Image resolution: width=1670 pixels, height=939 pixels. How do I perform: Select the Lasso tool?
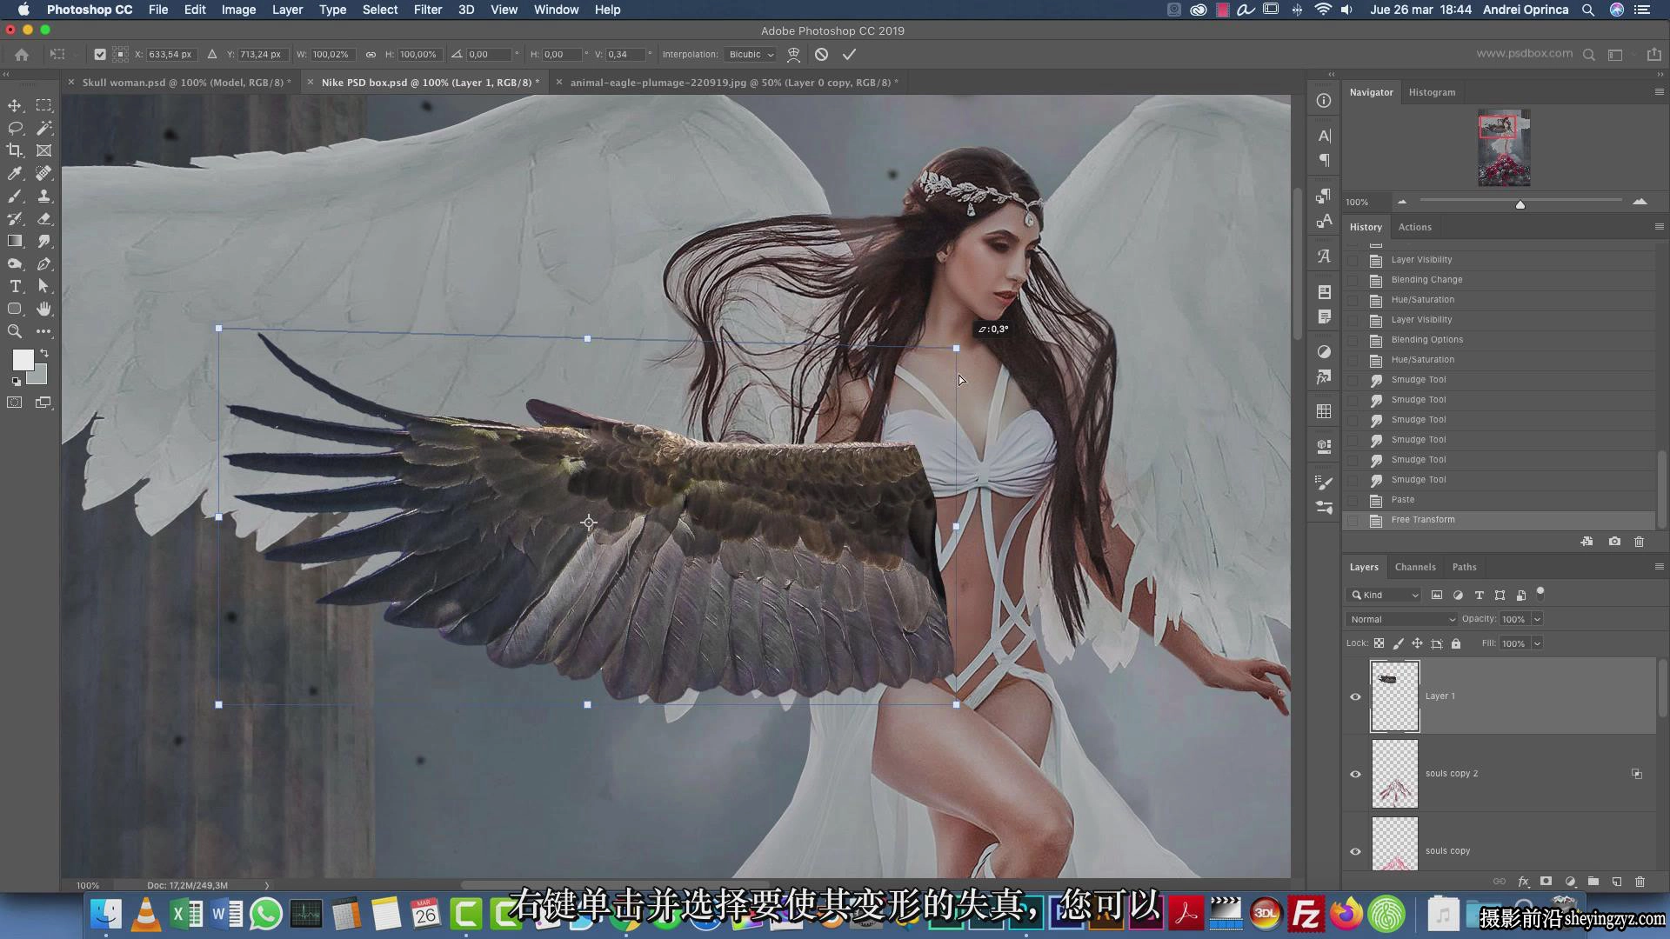(x=15, y=128)
